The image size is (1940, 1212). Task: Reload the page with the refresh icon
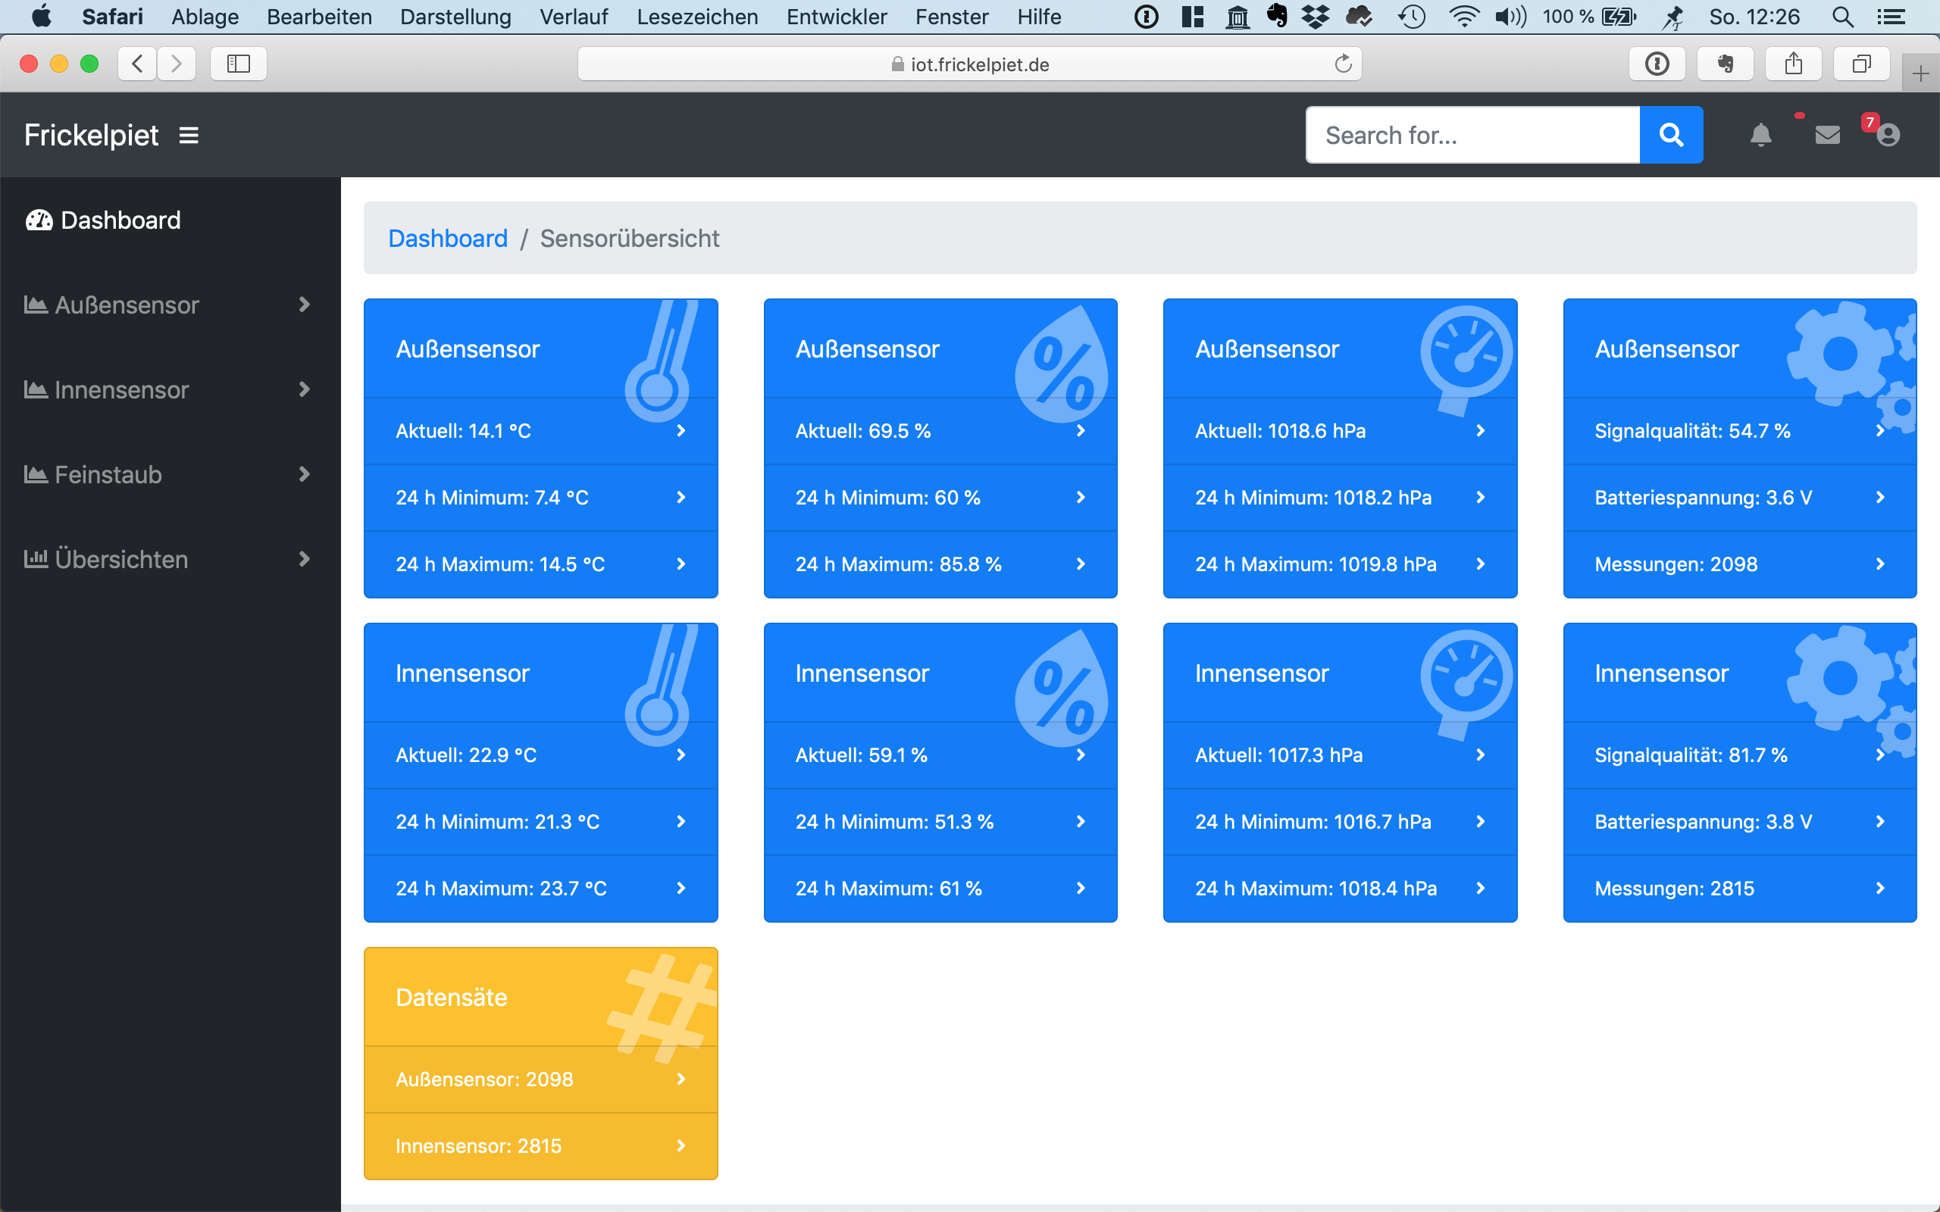(1344, 64)
